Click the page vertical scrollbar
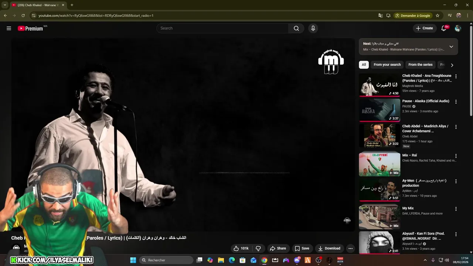Screen dimensions: 473x266 (471, 70)
